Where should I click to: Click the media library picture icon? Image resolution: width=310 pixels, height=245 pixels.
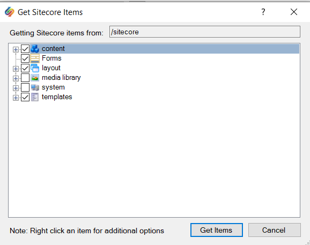[35, 78]
